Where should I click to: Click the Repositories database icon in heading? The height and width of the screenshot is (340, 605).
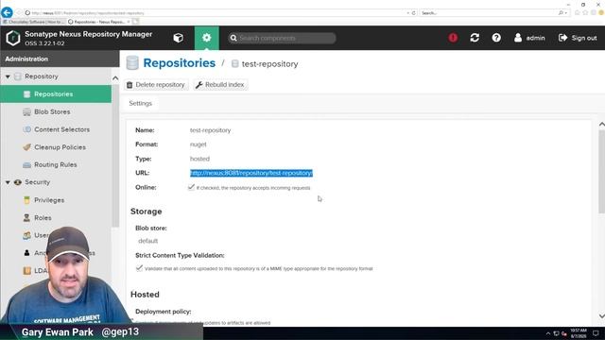coord(132,63)
